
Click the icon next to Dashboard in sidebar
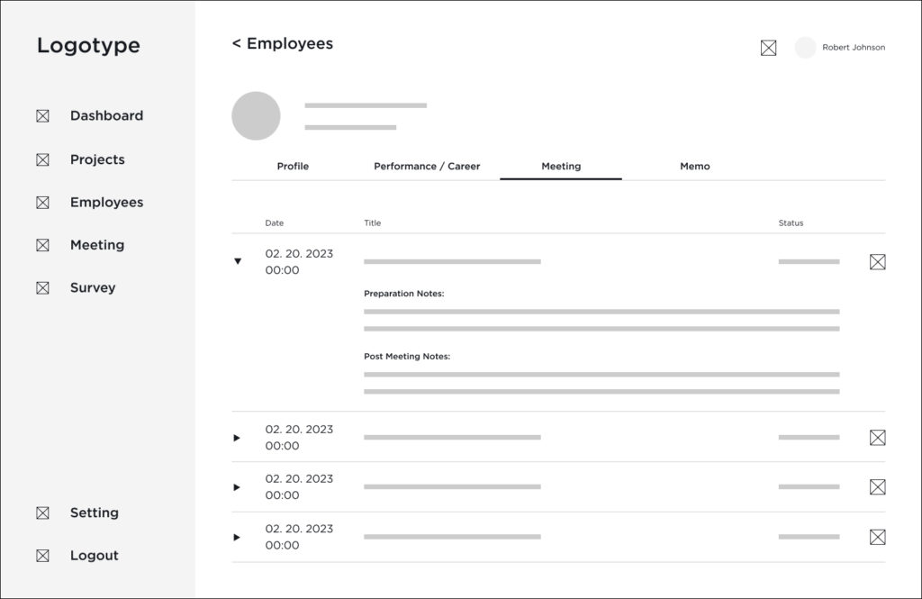[x=42, y=116]
